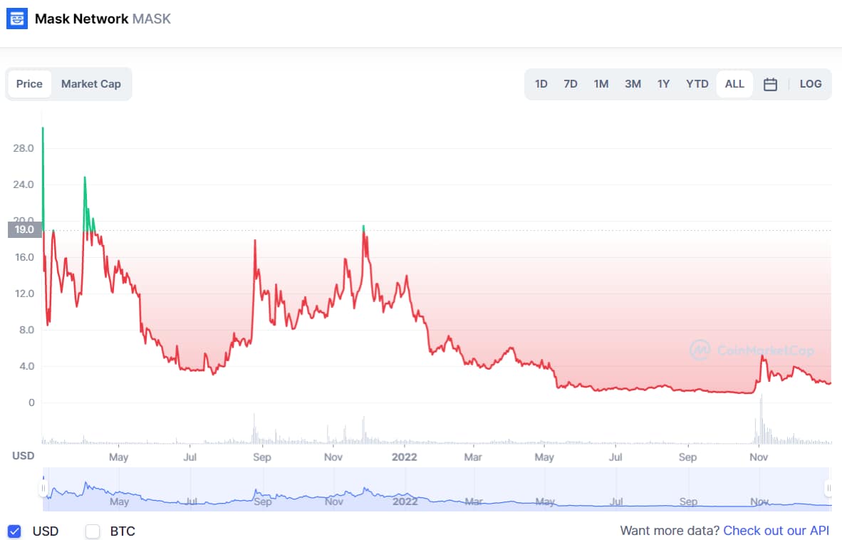
Task: Open the calendar date range picker
Action: point(770,84)
